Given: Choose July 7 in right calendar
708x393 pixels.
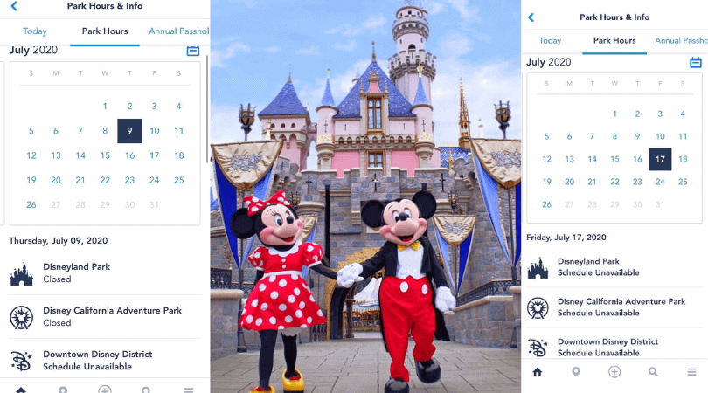Looking at the screenshot, I should (x=592, y=136).
